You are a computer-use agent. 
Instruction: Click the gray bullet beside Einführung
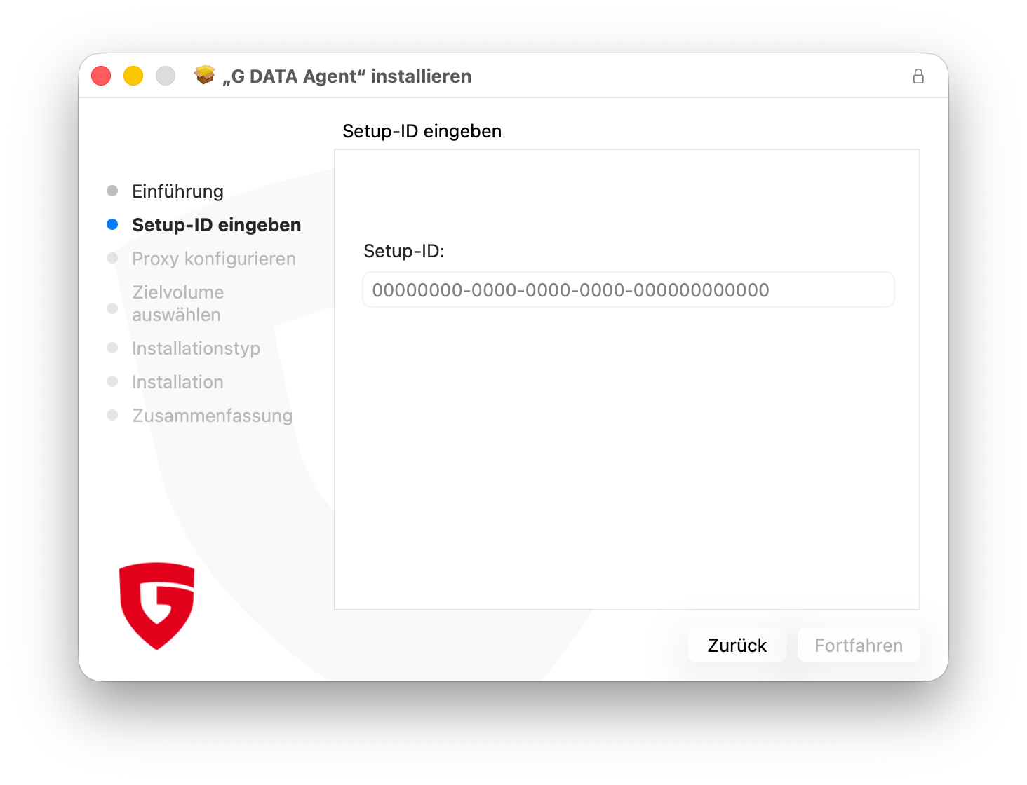112,191
